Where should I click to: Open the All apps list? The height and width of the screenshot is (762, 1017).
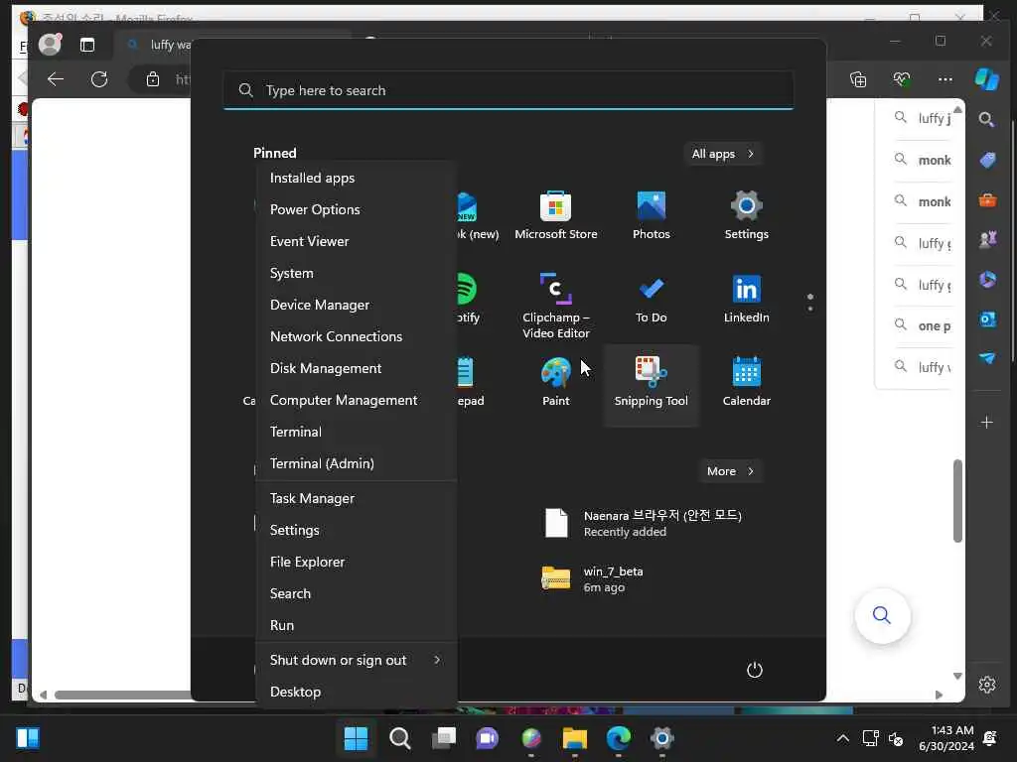723,154
